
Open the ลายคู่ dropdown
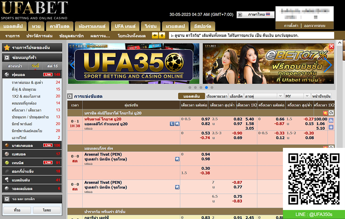(263, 96)
